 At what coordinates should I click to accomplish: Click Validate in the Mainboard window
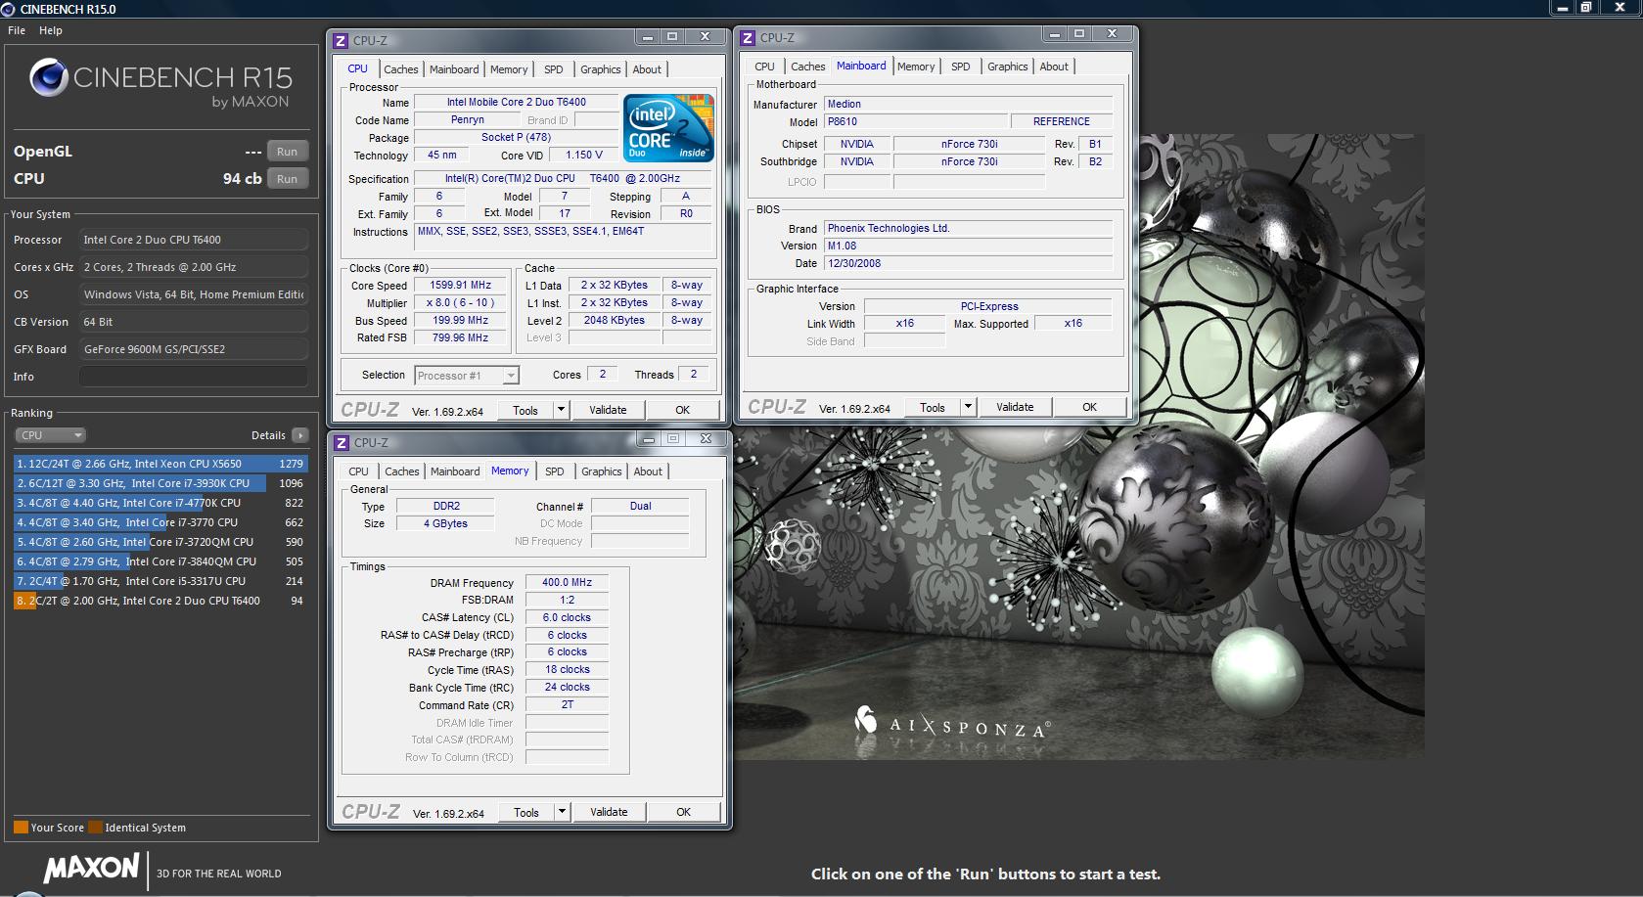[1015, 407]
